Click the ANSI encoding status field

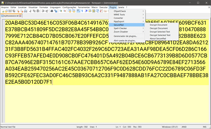click(184, 127)
